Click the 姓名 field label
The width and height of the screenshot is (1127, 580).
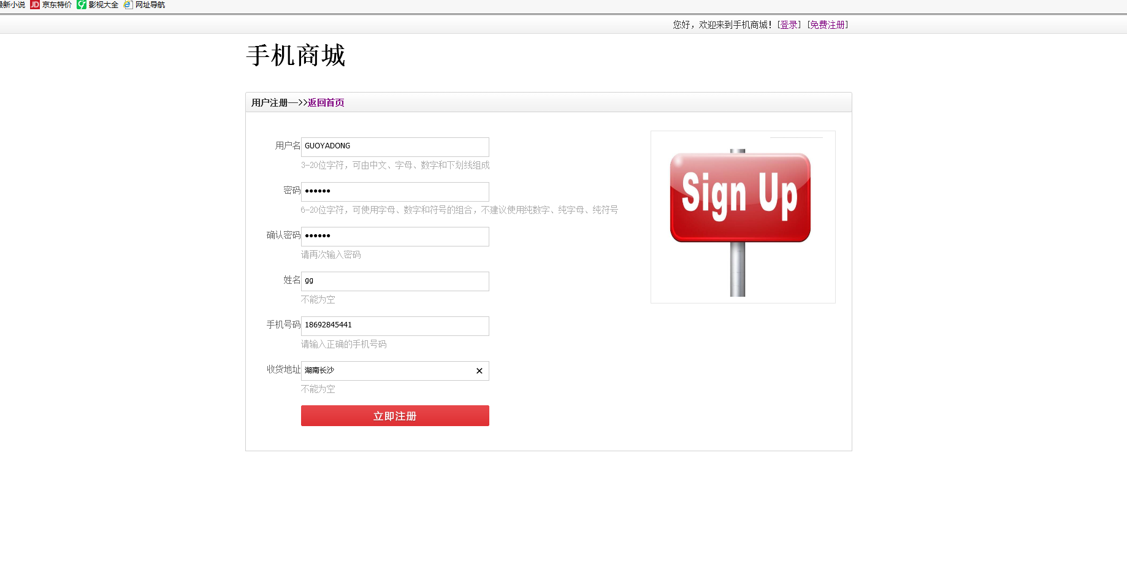point(292,280)
